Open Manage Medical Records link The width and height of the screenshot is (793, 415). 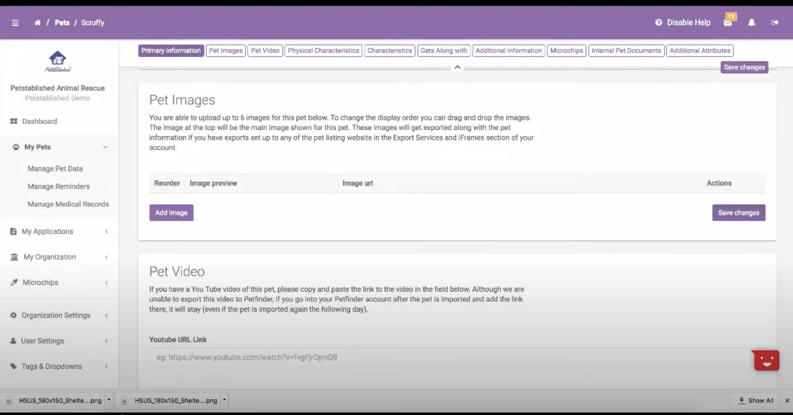pos(68,204)
